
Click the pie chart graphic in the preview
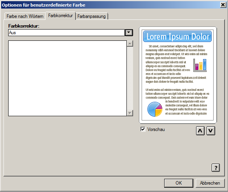(155, 109)
